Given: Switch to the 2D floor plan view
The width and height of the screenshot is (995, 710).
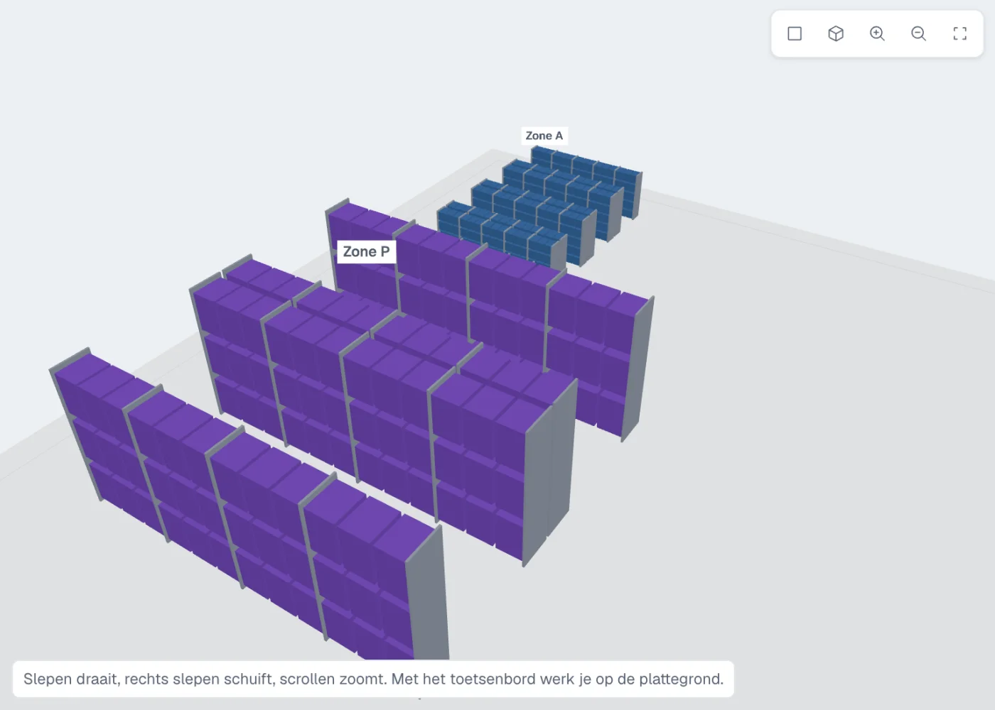Looking at the screenshot, I should (795, 33).
